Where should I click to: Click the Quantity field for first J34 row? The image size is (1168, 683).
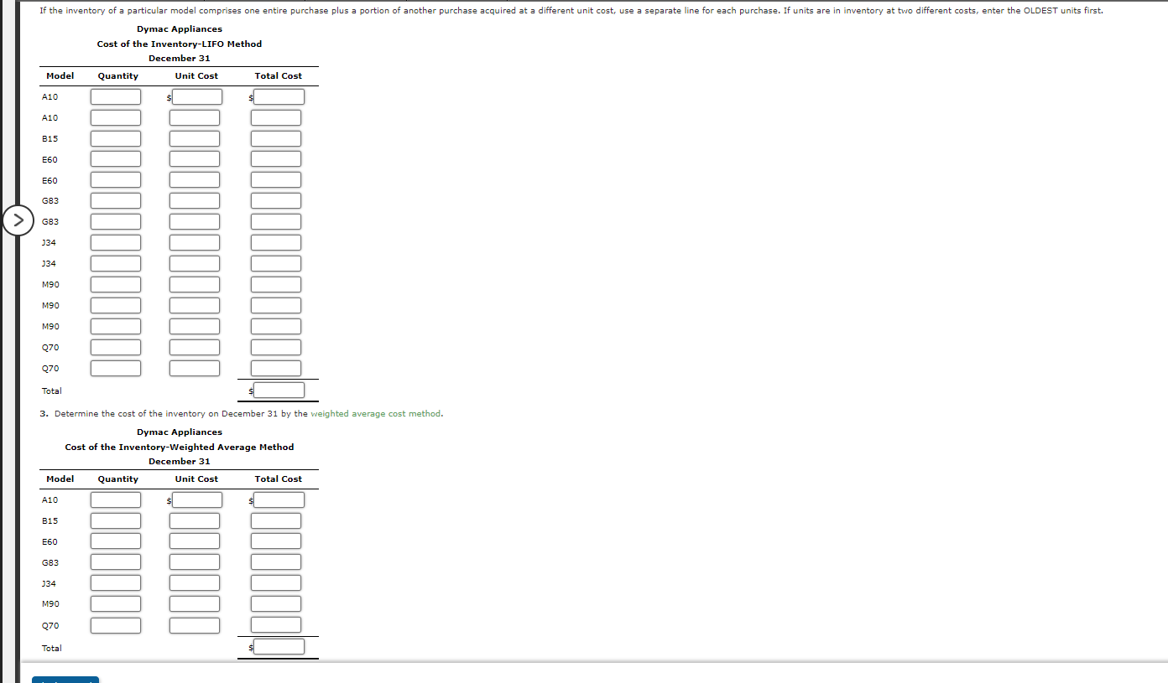pyautogui.click(x=115, y=242)
